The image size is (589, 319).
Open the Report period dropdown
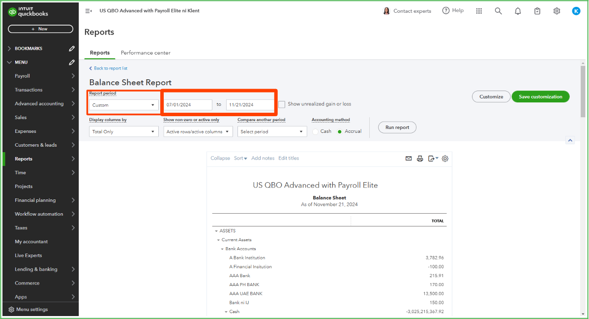click(x=123, y=105)
